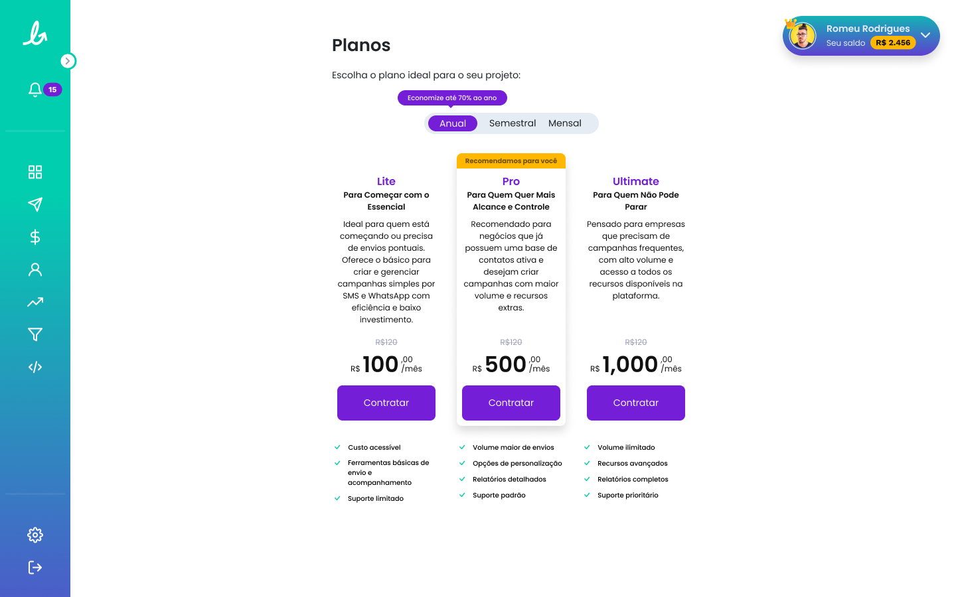Click Contratar for the Ultimate plan
Screen dimensions: 956x597
(636, 403)
